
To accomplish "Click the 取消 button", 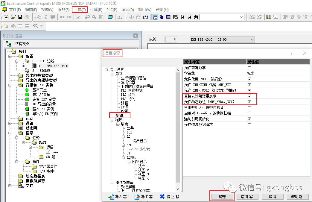I will 273,197.
